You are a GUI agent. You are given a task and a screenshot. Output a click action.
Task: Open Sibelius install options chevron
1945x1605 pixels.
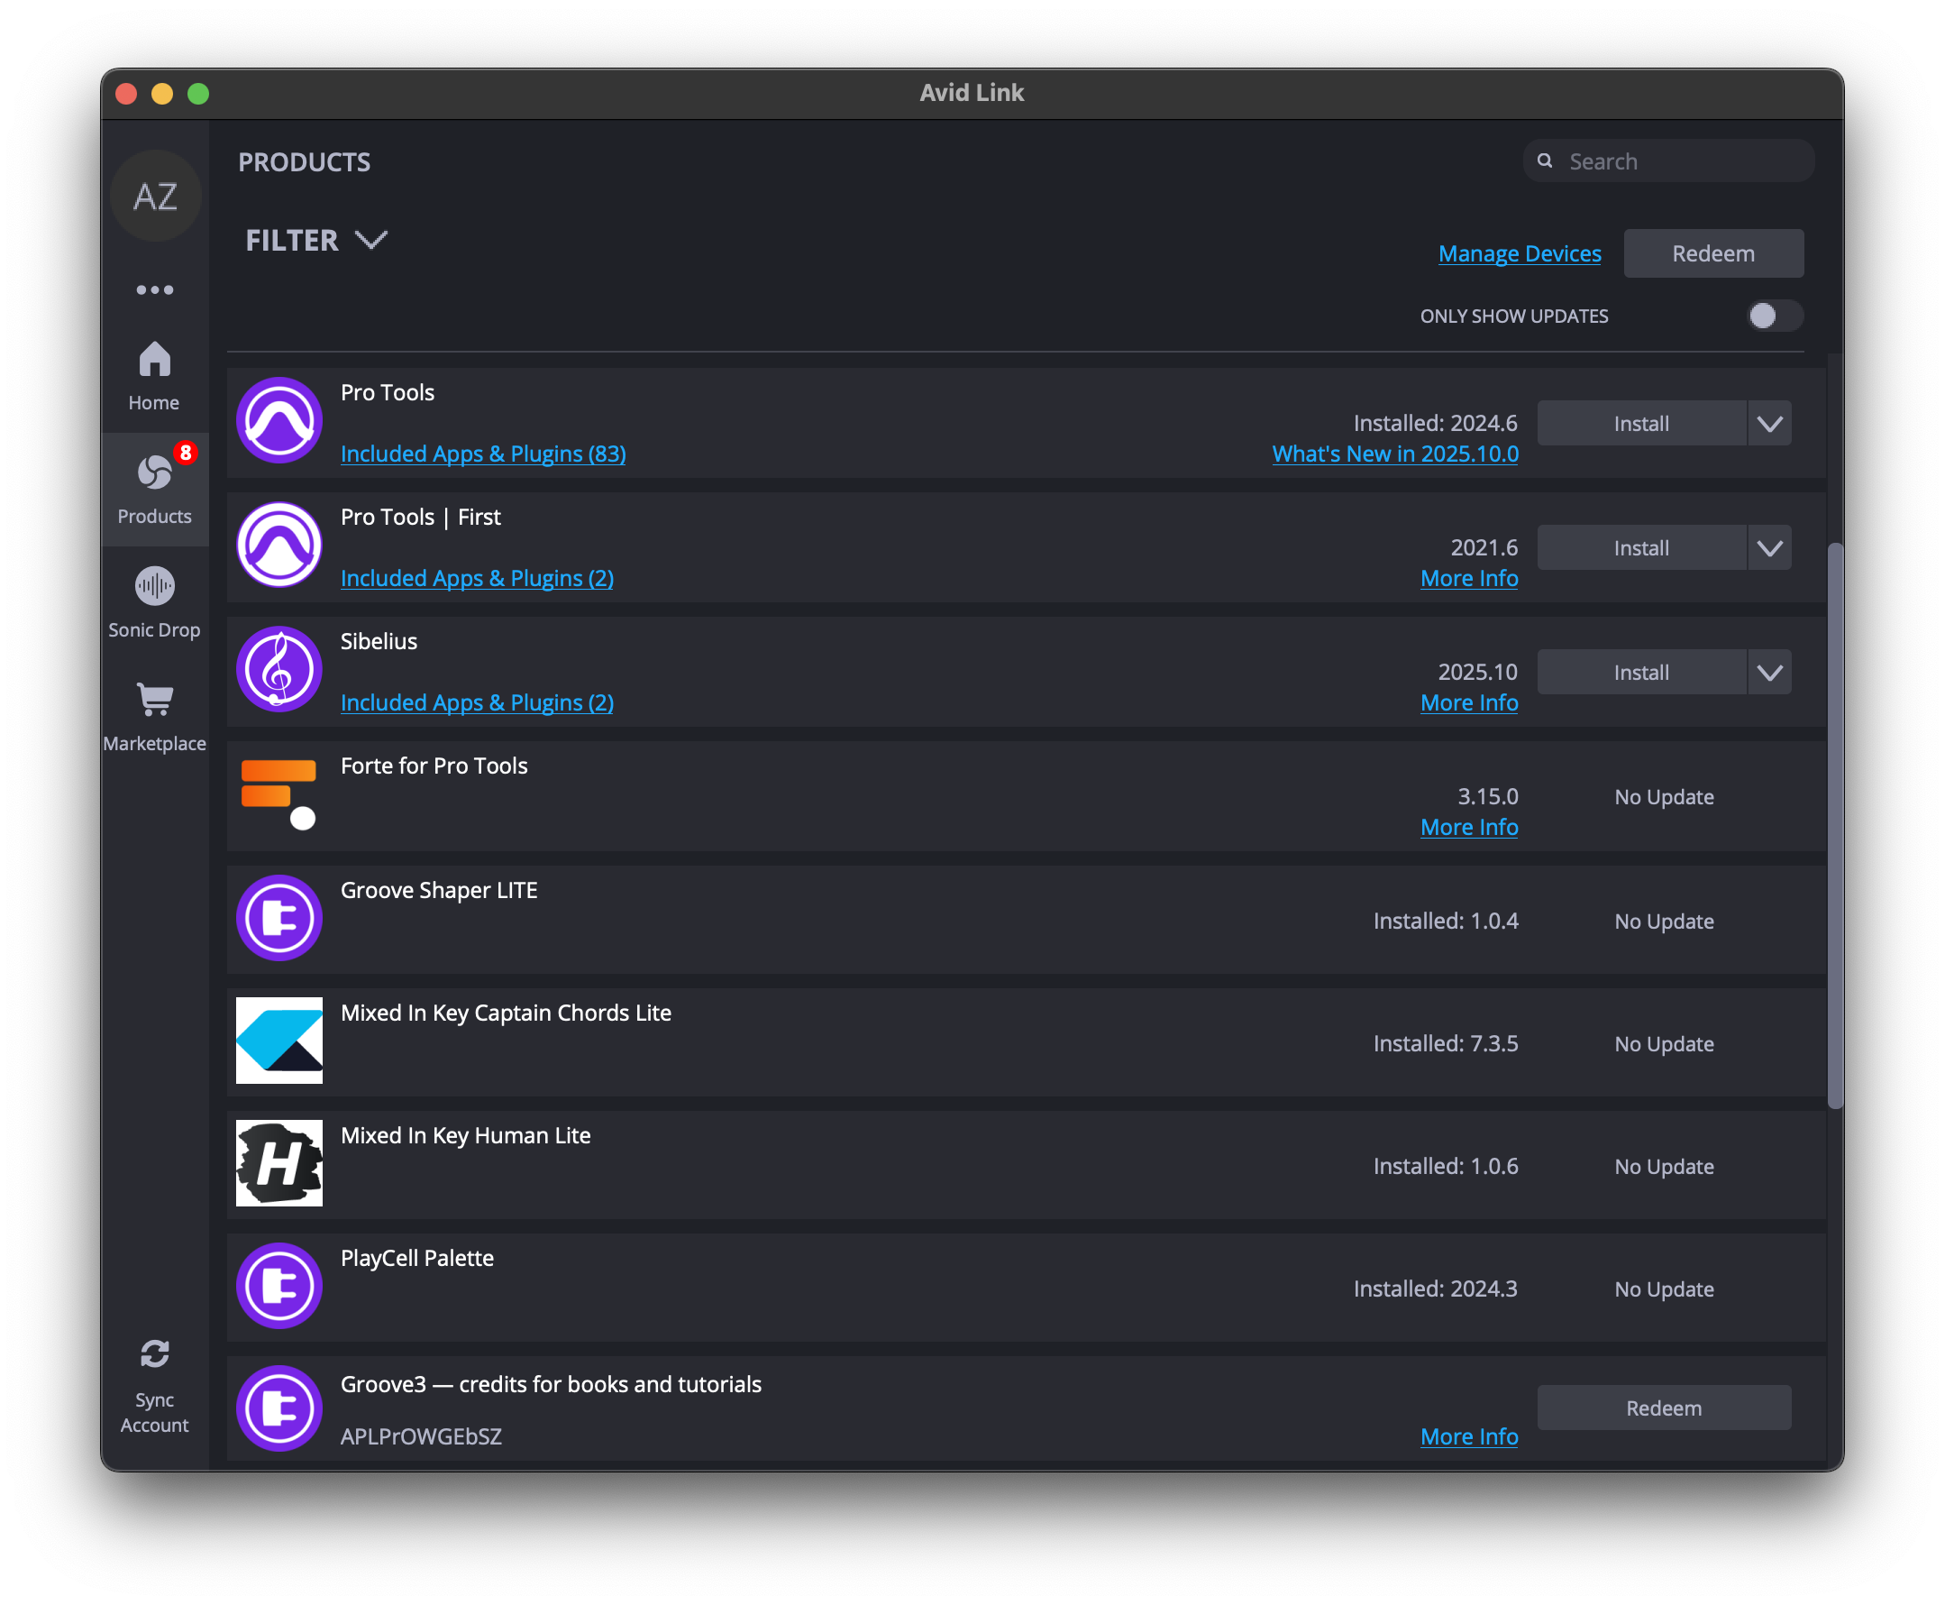[x=1769, y=672]
